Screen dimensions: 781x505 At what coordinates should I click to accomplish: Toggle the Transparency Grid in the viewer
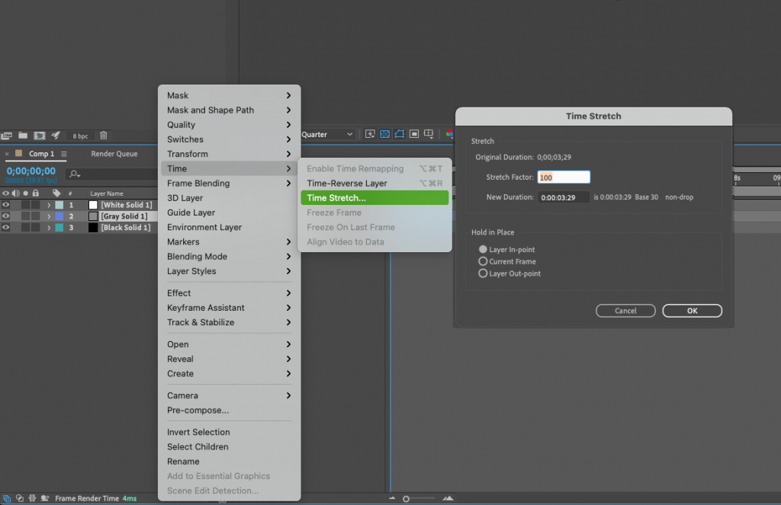(x=384, y=134)
